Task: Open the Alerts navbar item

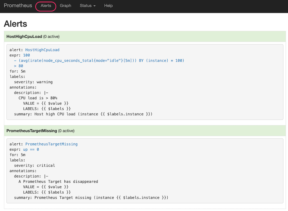Action: [x=46, y=6]
